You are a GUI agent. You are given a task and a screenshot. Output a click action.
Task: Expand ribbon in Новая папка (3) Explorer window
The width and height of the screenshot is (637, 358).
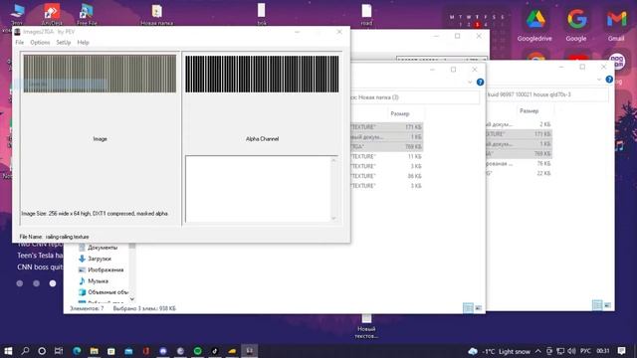470,82
